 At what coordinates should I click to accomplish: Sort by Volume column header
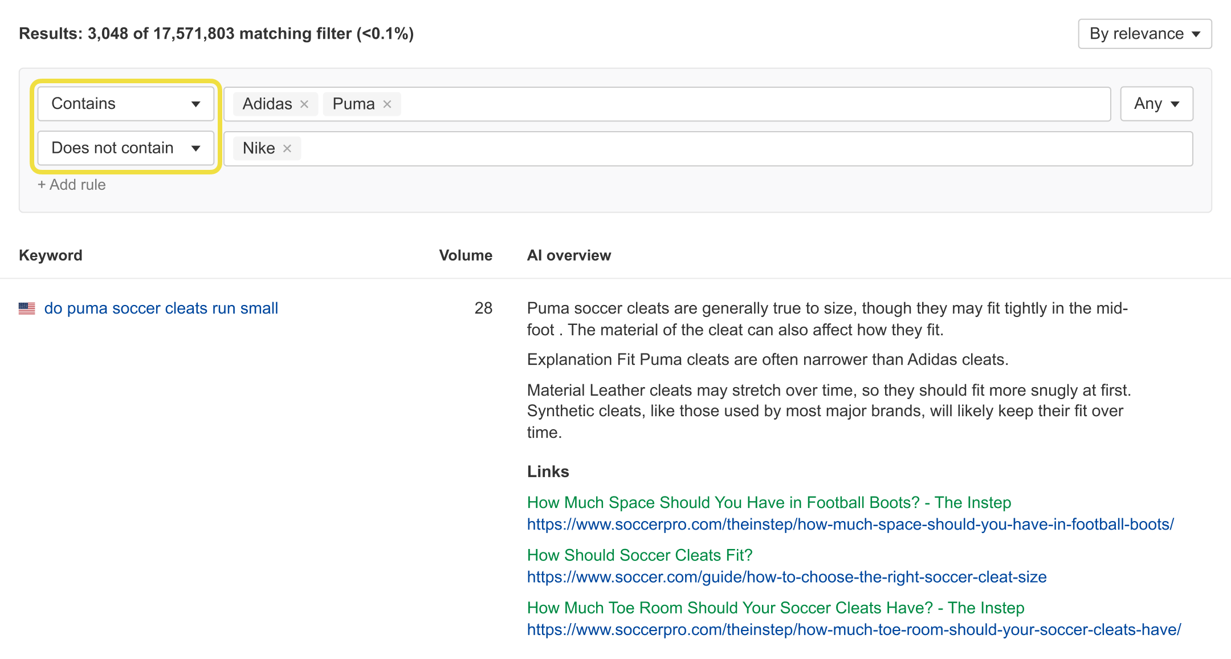click(x=465, y=255)
